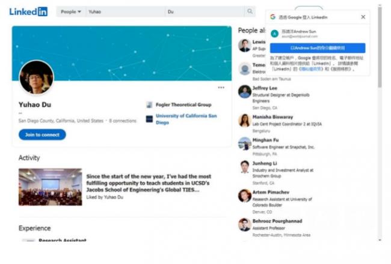The height and width of the screenshot is (264, 391).
Task: Open the activity post group photo thumbnail
Action: pyautogui.click(x=50, y=187)
